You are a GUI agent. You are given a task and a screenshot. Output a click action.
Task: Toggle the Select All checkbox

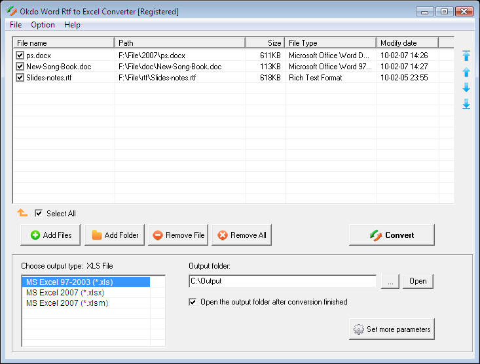click(39, 213)
